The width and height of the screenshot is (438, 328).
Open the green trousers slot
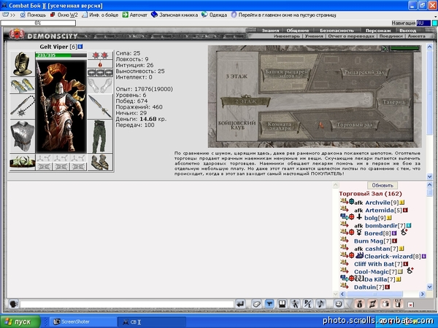point(100,136)
